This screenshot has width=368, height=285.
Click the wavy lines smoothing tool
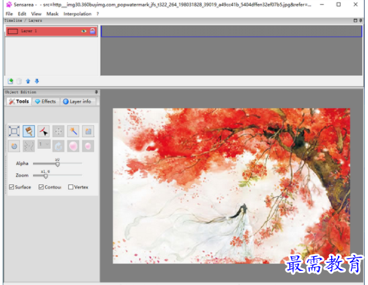(x=29, y=146)
